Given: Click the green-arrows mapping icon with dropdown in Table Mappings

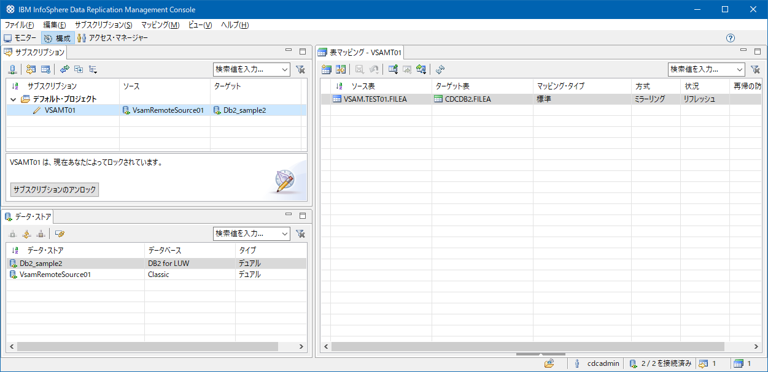Looking at the screenshot, I should tap(421, 69).
